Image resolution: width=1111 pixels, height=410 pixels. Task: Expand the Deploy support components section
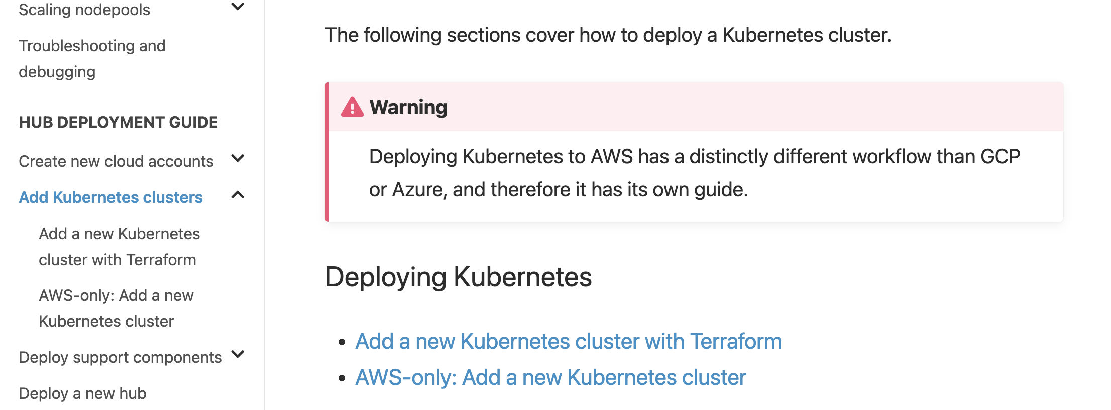click(238, 355)
